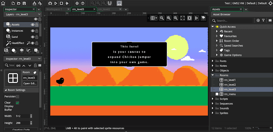Click the Open Editor button
The height and width of the screenshot is (132, 273).
click(30, 83)
